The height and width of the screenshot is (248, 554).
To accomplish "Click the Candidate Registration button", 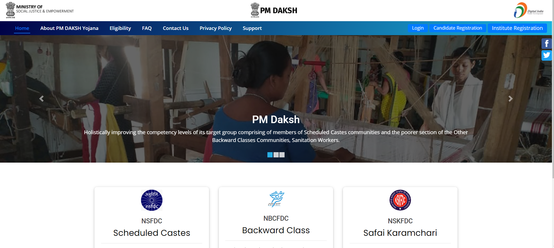I will click(x=458, y=28).
